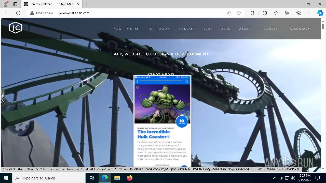Click the back arrow in app mockup

point(137,82)
